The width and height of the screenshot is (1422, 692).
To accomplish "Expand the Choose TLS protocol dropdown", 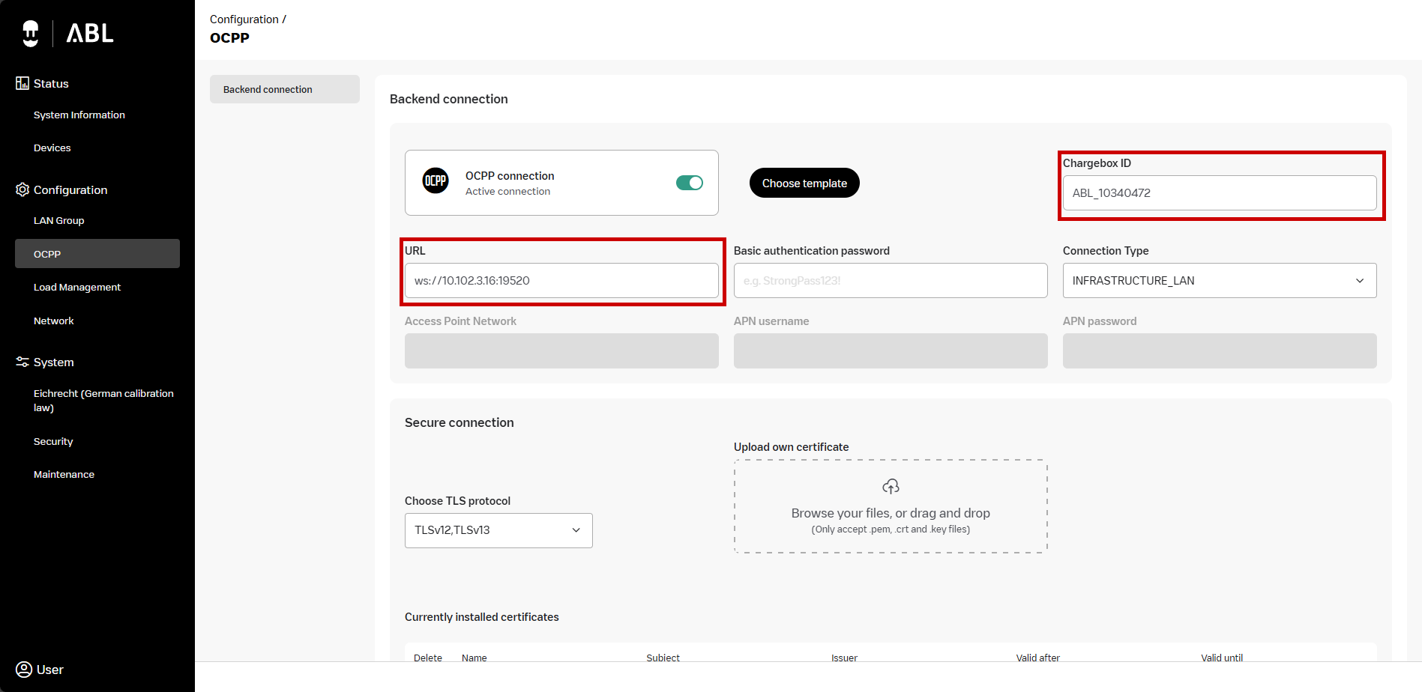I will click(x=498, y=530).
